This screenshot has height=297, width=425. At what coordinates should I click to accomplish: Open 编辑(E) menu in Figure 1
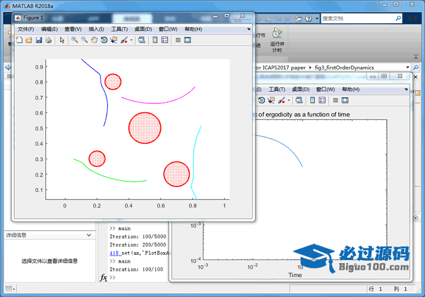pos(49,29)
